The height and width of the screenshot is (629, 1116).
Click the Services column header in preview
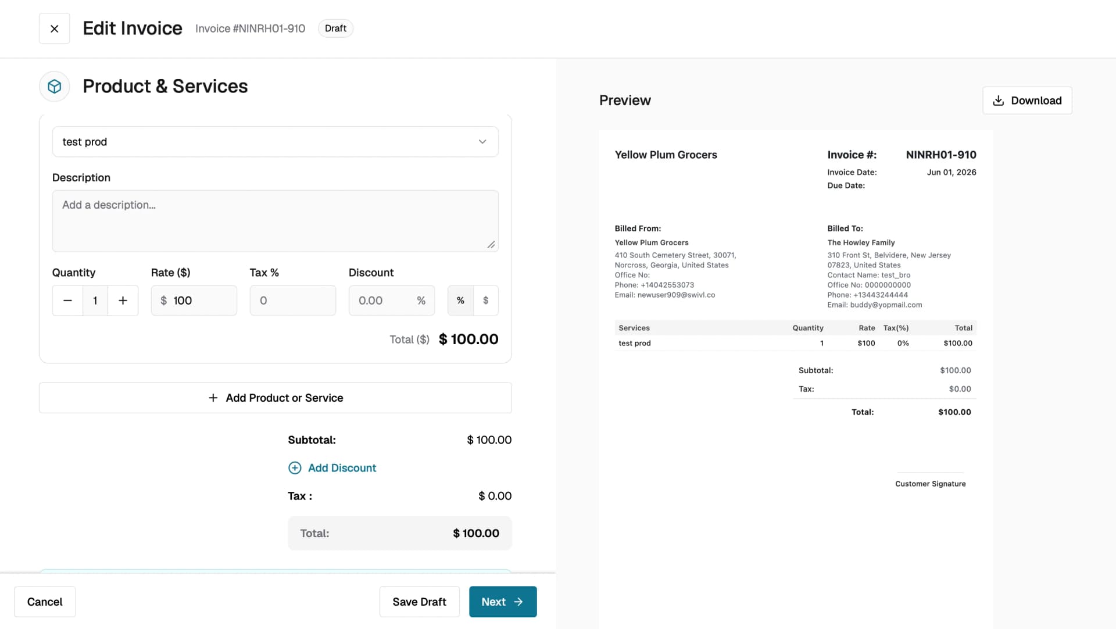pos(634,328)
